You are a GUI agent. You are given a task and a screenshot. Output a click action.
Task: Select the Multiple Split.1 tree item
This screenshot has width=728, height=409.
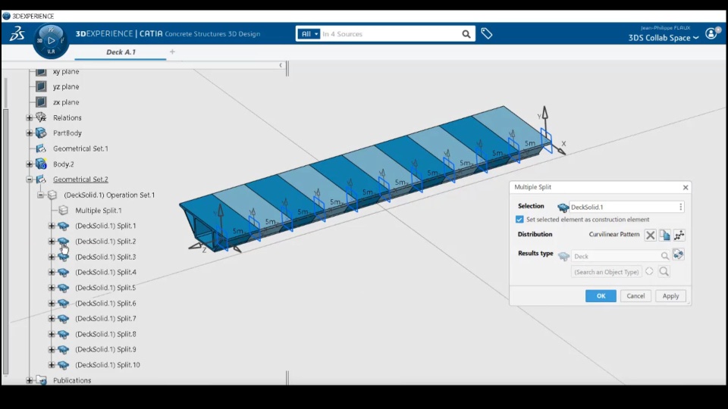pos(99,211)
